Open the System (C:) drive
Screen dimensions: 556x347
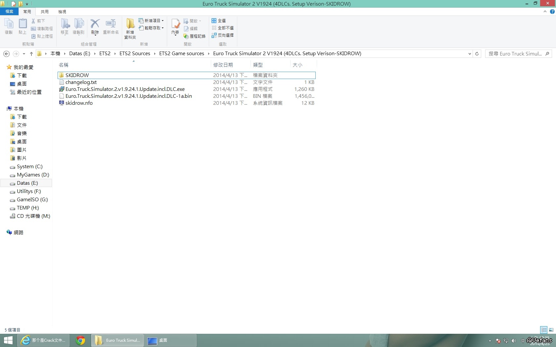pos(26,166)
